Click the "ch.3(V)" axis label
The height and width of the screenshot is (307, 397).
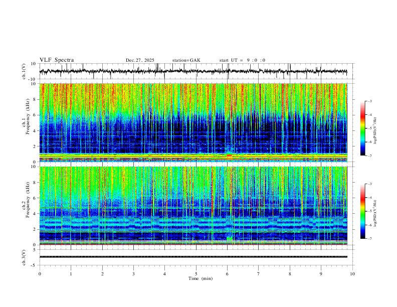coord(24,257)
